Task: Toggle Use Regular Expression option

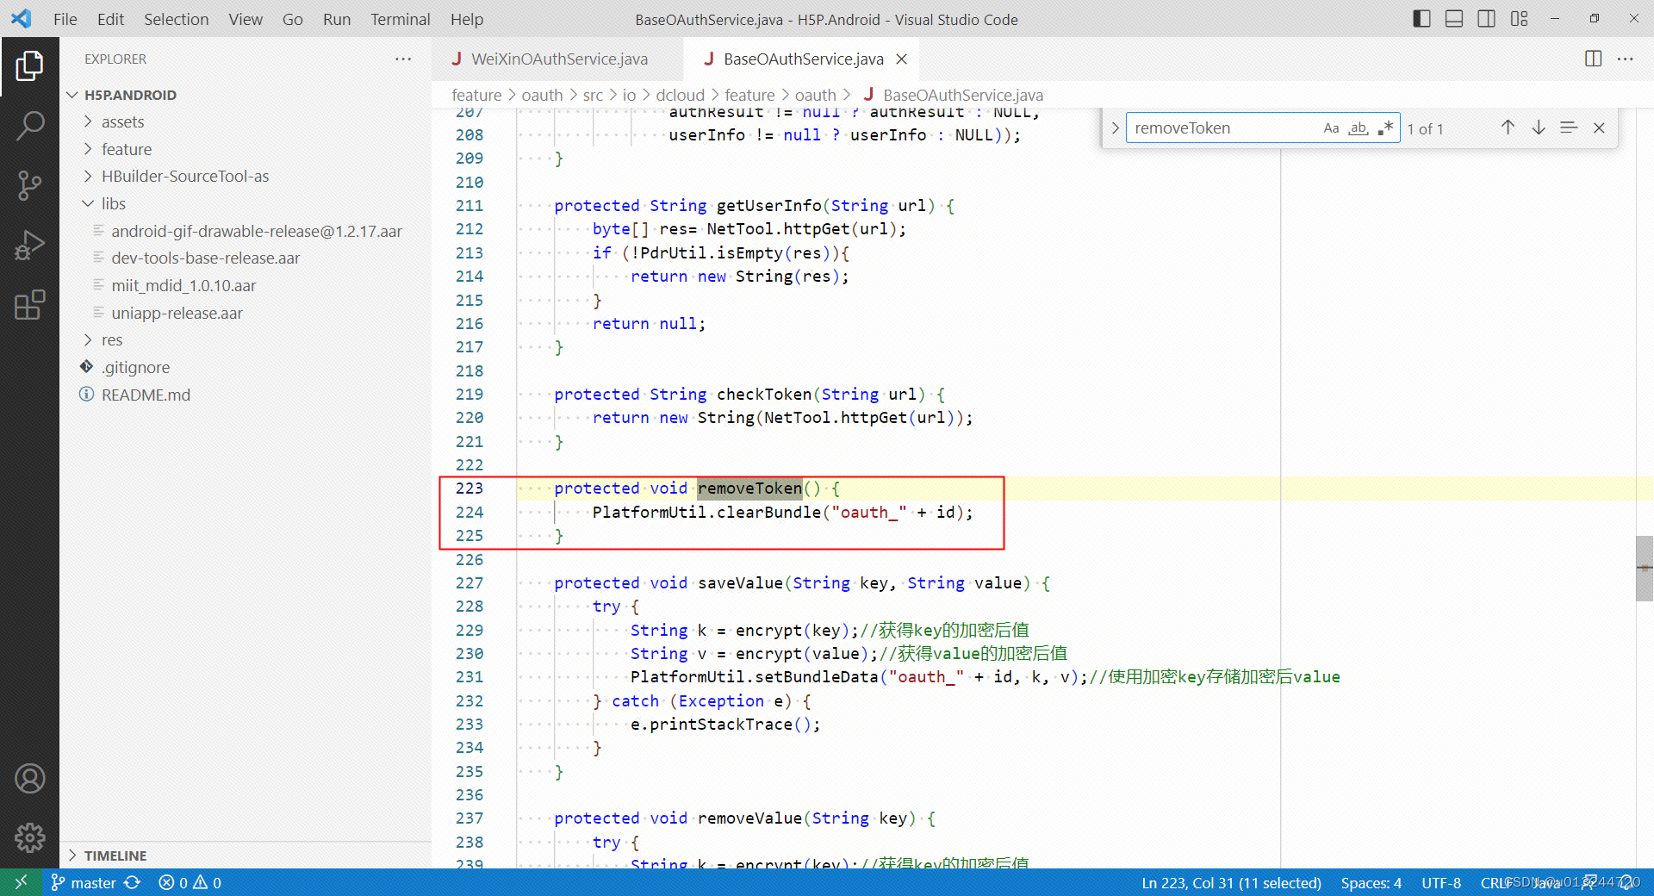Action: point(1385,128)
